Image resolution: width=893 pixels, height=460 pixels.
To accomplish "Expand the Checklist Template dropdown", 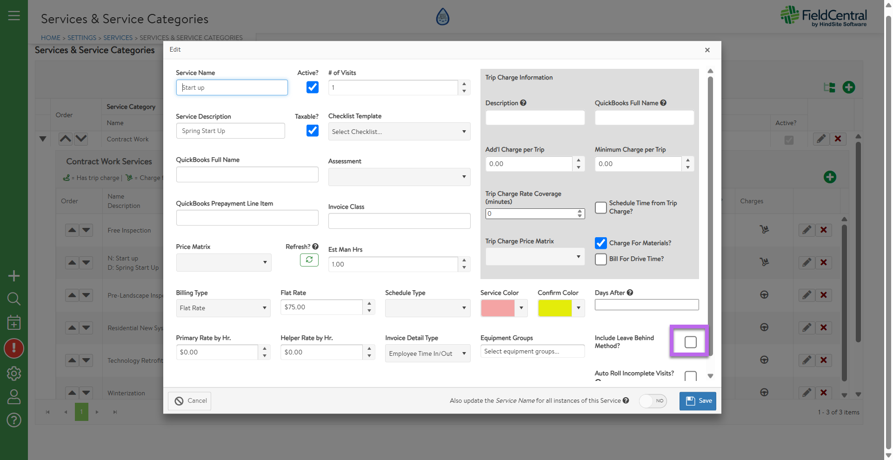I will pos(399,132).
